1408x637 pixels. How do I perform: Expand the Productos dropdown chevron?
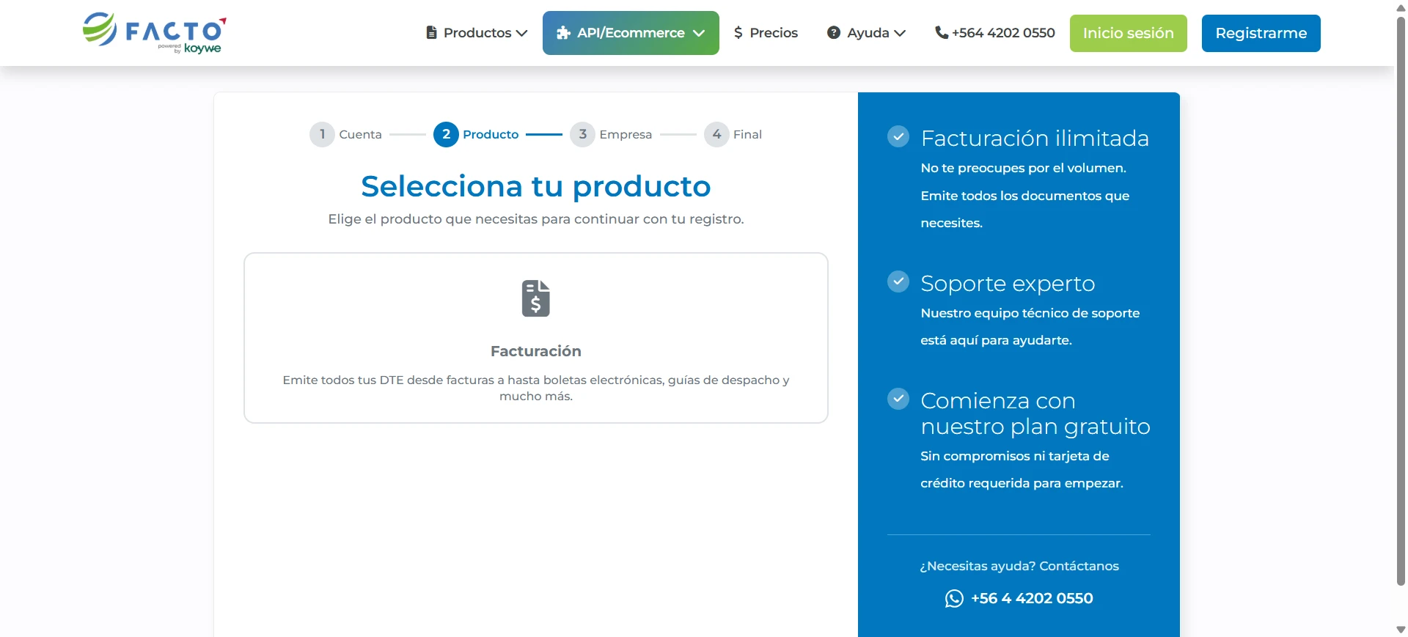point(522,33)
